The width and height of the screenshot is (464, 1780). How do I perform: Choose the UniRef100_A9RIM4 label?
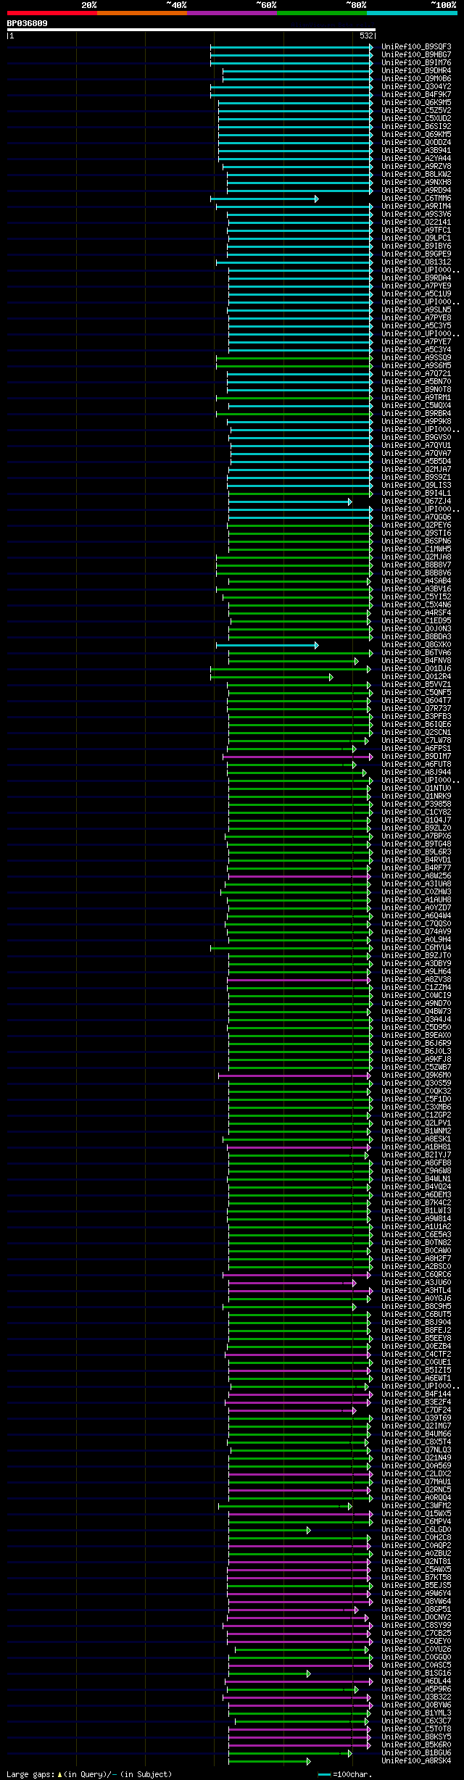pos(416,207)
